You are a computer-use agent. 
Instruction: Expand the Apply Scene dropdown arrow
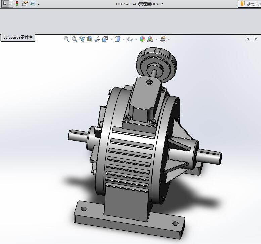[x=156, y=39]
